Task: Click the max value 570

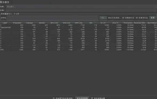Action: point(108,45)
